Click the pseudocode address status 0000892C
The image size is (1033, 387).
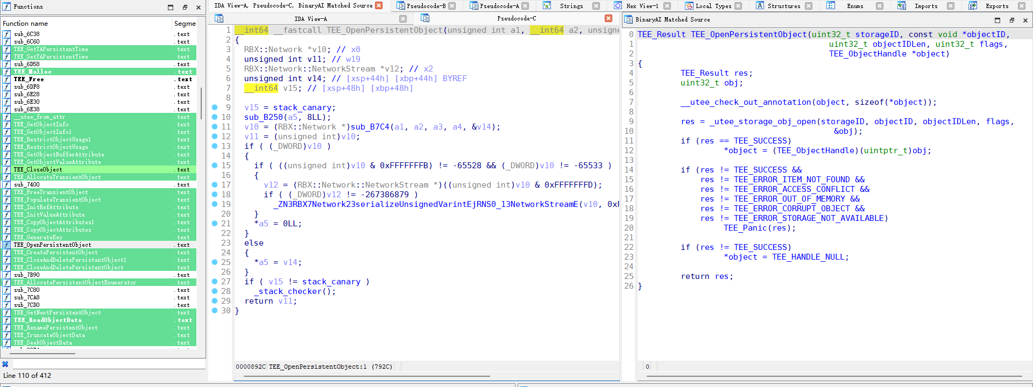(x=251, y=367)
